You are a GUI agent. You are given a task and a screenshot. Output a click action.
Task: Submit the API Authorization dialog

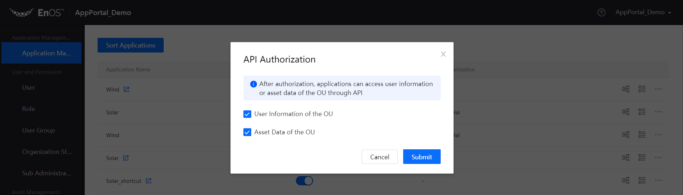422,157
